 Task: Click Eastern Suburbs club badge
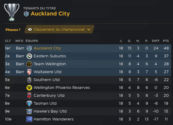(x=29, y=56)
